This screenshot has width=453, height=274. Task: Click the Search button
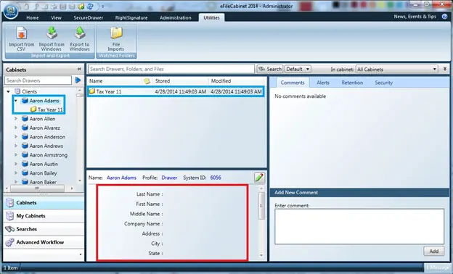click(270, 69)
